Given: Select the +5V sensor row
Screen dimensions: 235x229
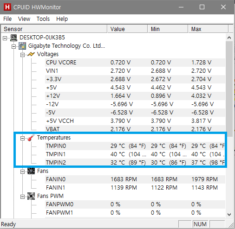Looking at the screenshot, I should pos(135,88).
